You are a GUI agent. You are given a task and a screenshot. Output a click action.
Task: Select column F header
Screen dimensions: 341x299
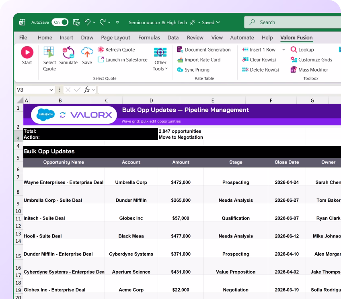pos(271,100)
